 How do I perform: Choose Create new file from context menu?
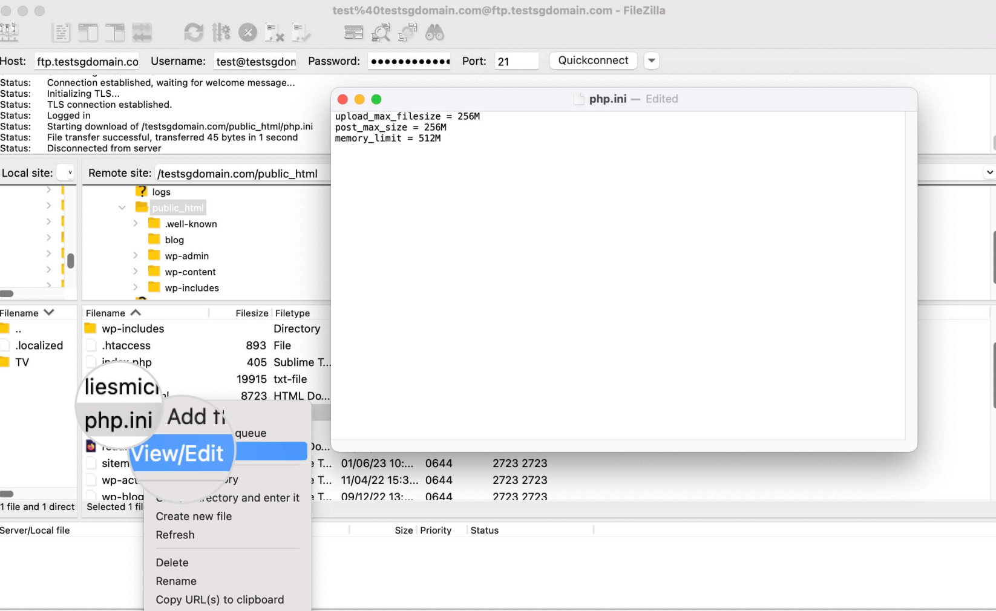[194, 516]
